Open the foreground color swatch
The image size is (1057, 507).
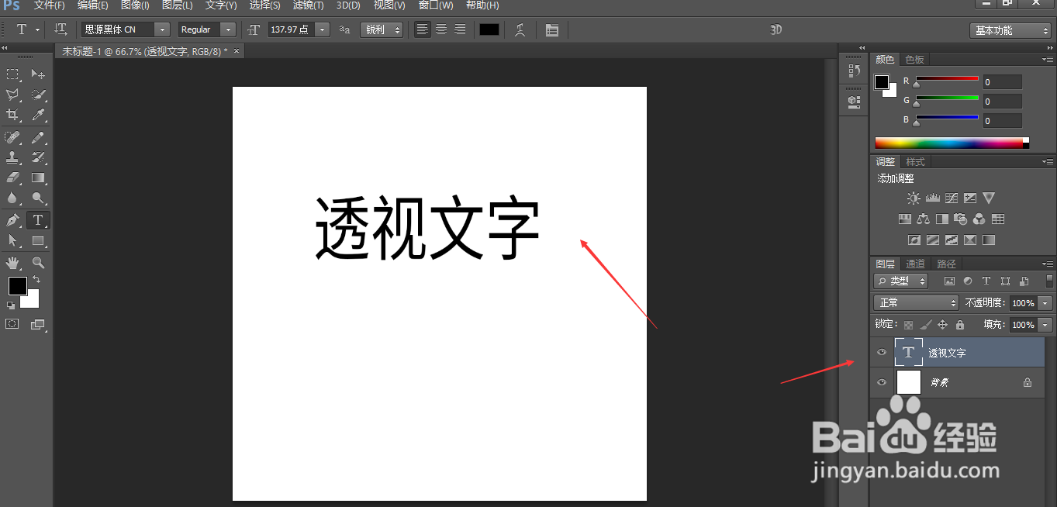(x=17, y=287)
